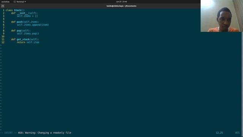Image resolution: width=243 pixels, height=137 pixels.
Task: Click on 'class Stack():' in line 1
Action: click(x=15, y=10)
